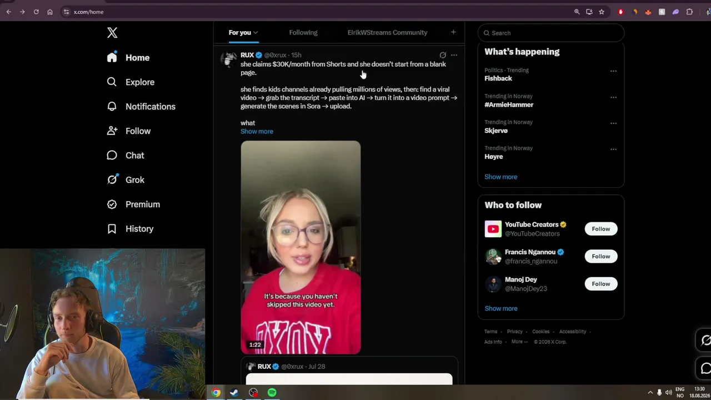The height and width of the screenshot is (400, 711).
Task: Follow Manoj Dey
Action: coord(601,284)
